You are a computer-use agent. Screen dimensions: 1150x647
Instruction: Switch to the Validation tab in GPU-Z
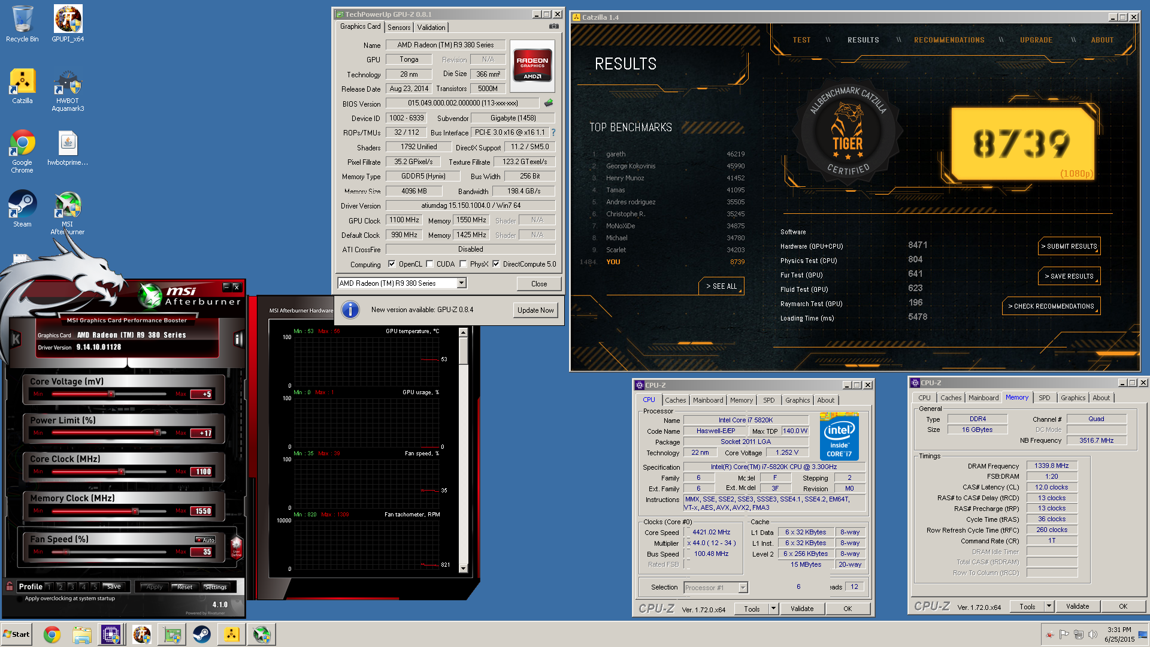431,27
